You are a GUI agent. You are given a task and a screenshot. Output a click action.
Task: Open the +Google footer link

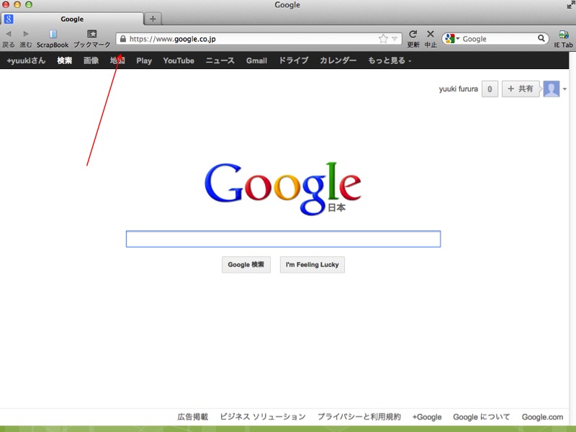coord(427,417)
